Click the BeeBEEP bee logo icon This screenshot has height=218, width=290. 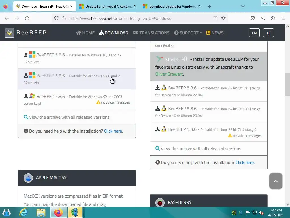[x=9, y=33]
